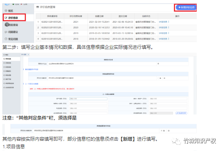The image size is (223, 151).
Task: Click submission date 2018-03-20 09:20:06
Action: pyautogui.click(x=123, y=39)
